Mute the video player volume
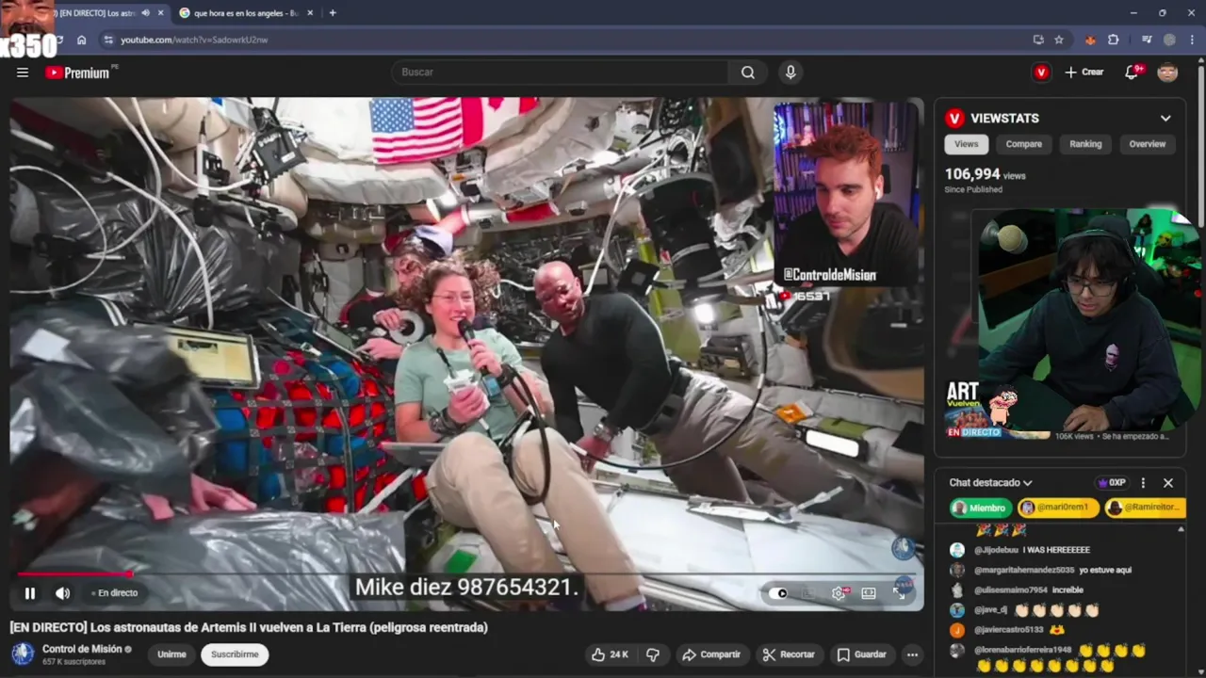 62,593
